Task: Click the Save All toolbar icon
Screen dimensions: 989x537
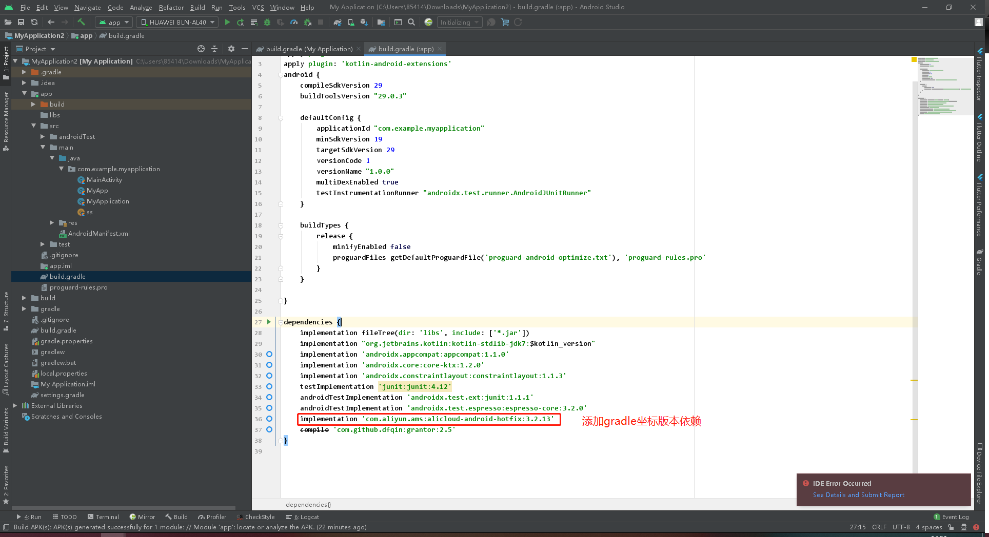Action: 21,22
